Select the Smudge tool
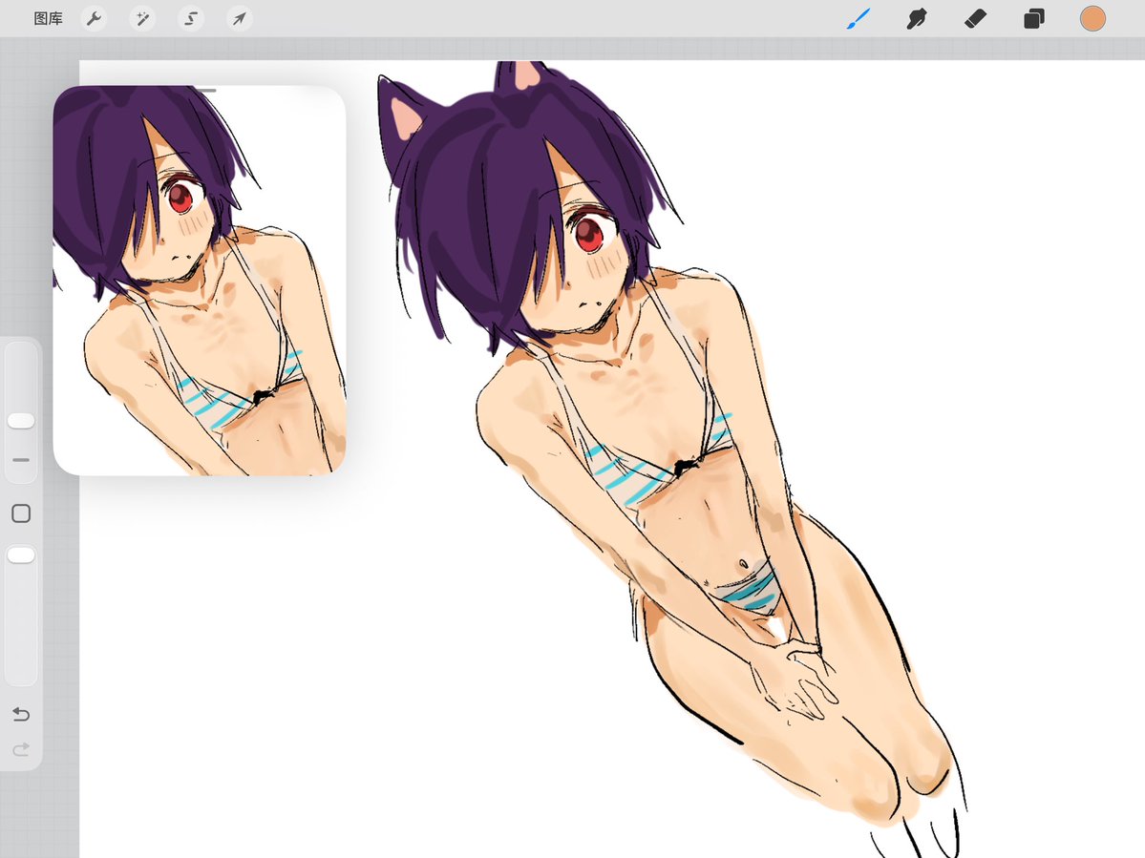The height and width of the screenshot is (858, 1145). (x=917, y=19)
